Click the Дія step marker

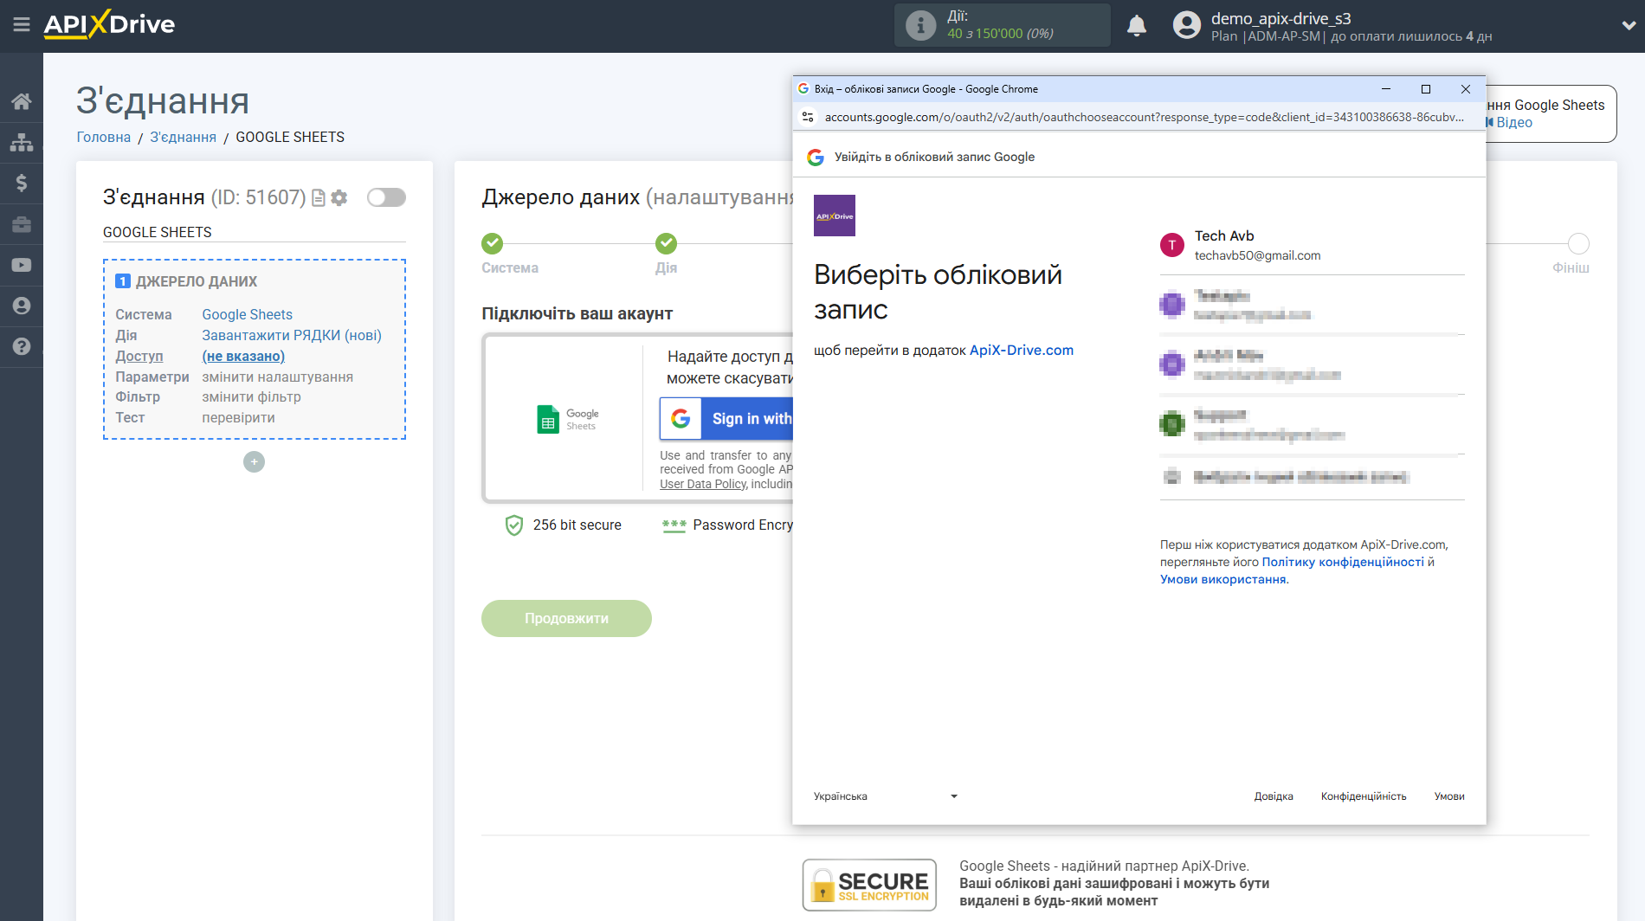666,243
